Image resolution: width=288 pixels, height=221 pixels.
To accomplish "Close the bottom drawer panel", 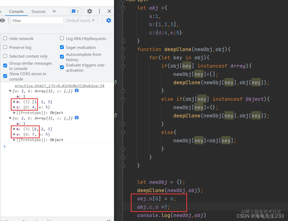I will (x=109, y=220).
